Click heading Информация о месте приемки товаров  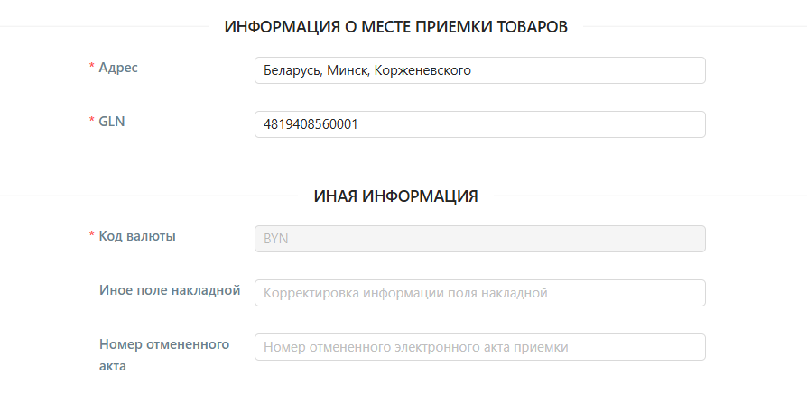tap(396, 27)
